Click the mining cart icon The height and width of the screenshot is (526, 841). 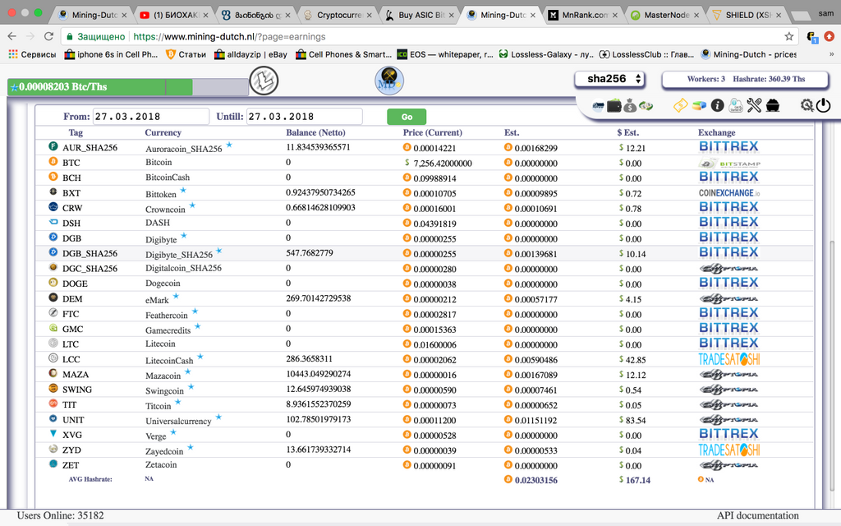772,106
